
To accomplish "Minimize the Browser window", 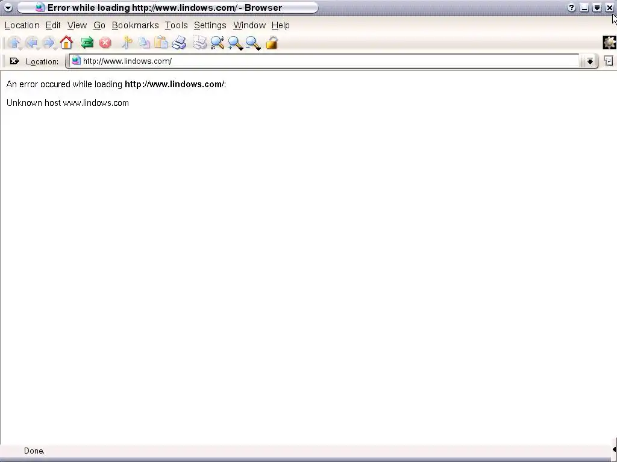I will pyautogui.click(x=584, y=7).
